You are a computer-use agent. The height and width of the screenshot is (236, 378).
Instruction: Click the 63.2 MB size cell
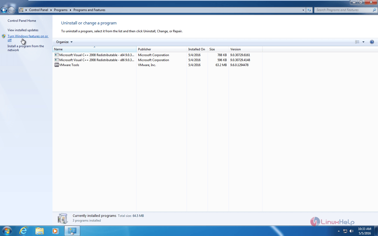click(221, 65)
